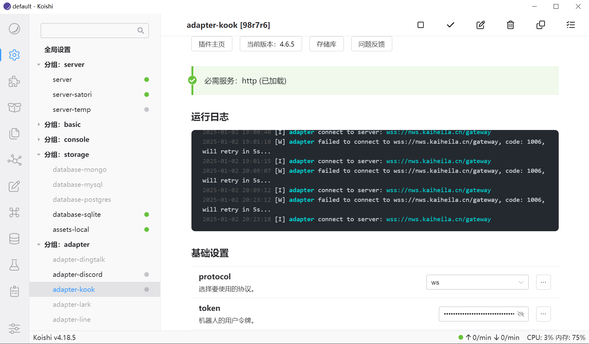The image size is (589, 344).
Task: Click the trash delete-plugin icon
Action: click(511, 25)
